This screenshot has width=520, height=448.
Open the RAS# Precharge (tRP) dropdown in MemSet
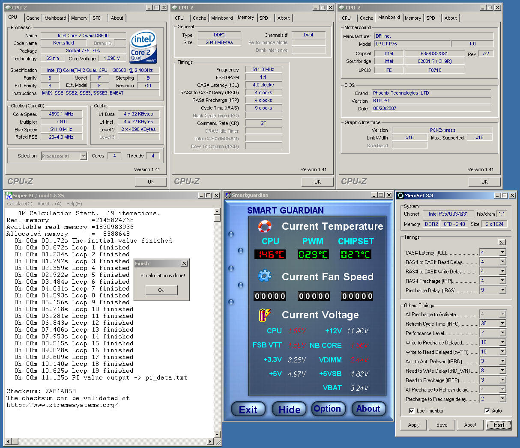502,281
